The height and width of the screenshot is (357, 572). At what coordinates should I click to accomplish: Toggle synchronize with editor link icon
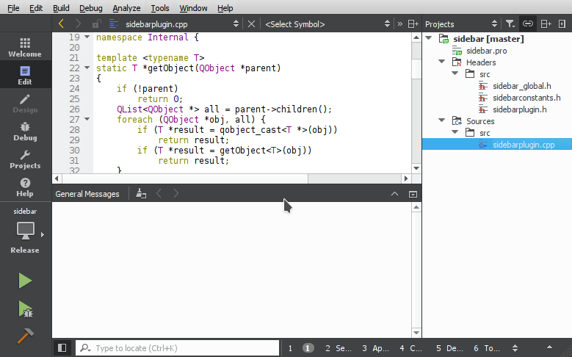[528, 24]
